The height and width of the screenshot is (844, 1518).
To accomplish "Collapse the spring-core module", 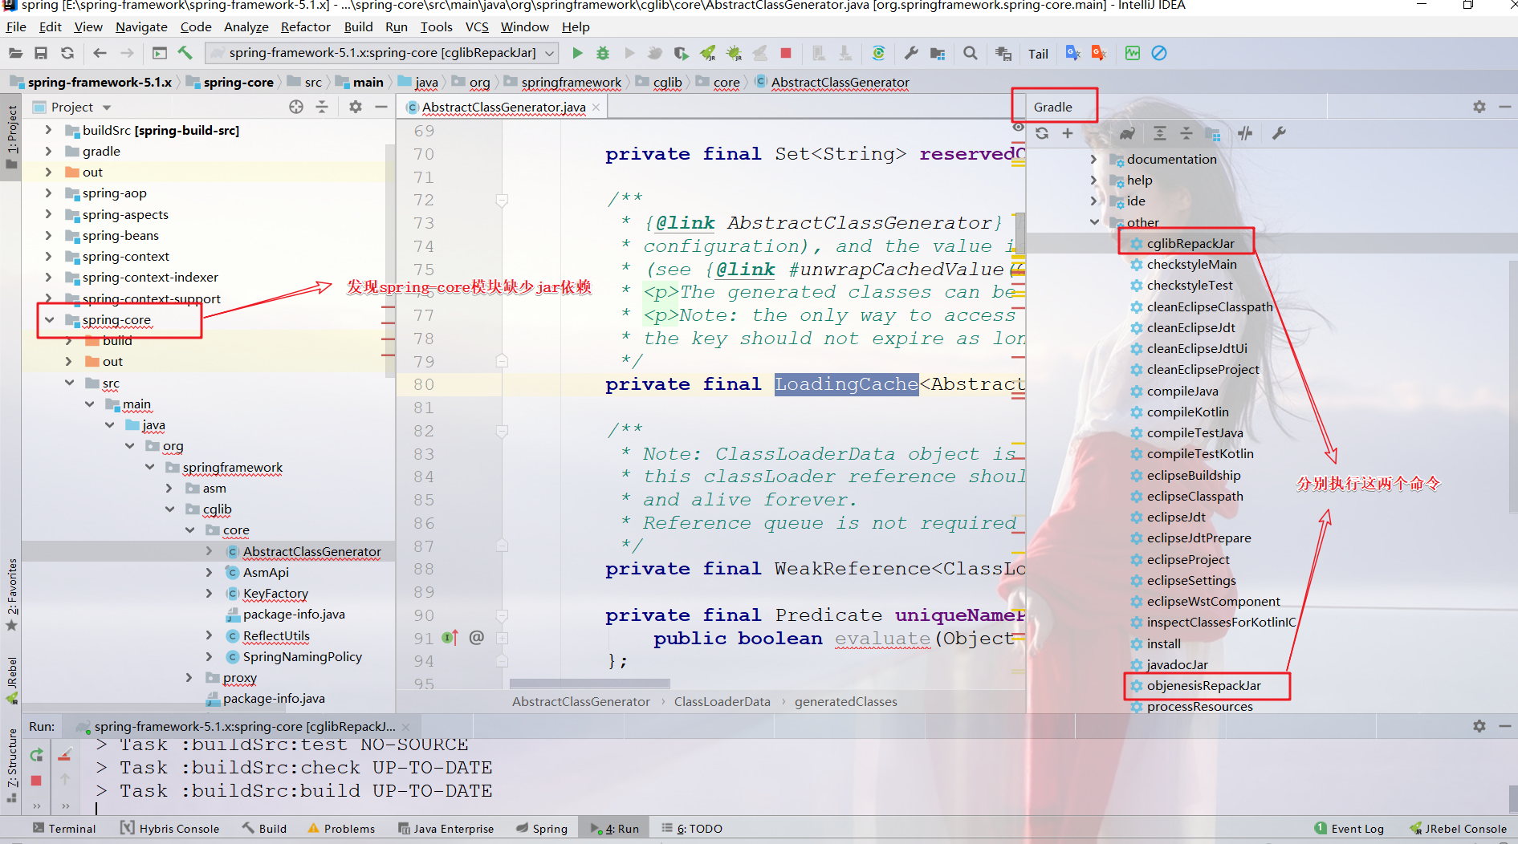I will [49, 319].
